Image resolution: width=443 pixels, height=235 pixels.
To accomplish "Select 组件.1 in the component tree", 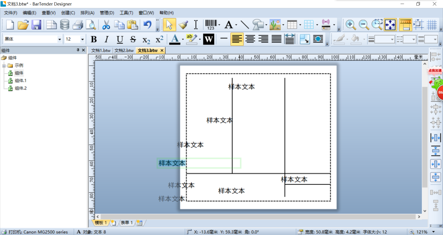I will point(21,81).
